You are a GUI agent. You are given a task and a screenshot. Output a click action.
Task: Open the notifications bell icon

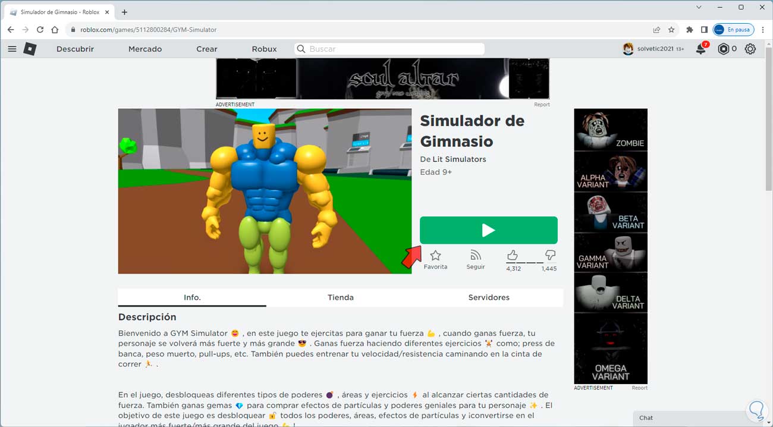(701, 49)
